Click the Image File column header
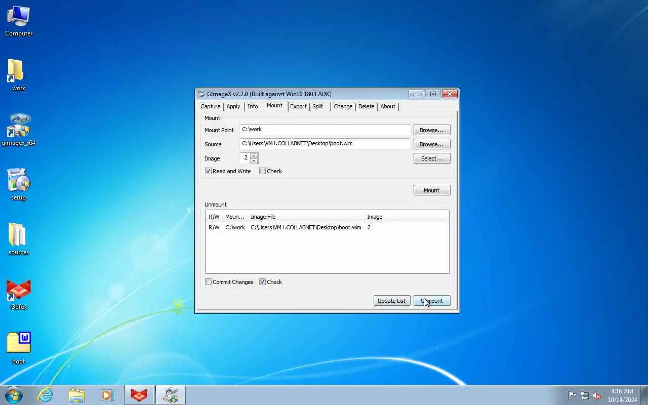Image resolution: width=648 pixels, height=405 pixels. (x=306, y=217)
